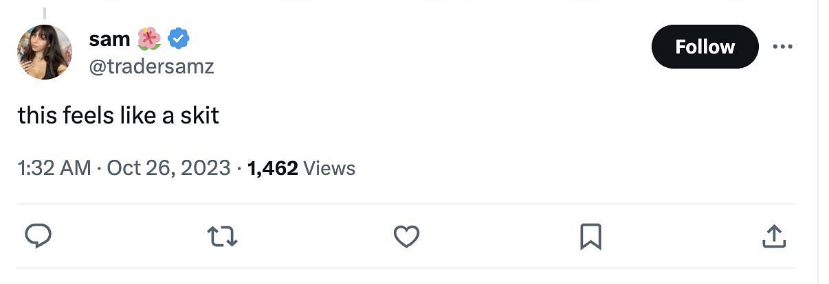Screen dimensions: 829x284
Task: Open the share upload arrow icon
Action: tap(775, 237)
